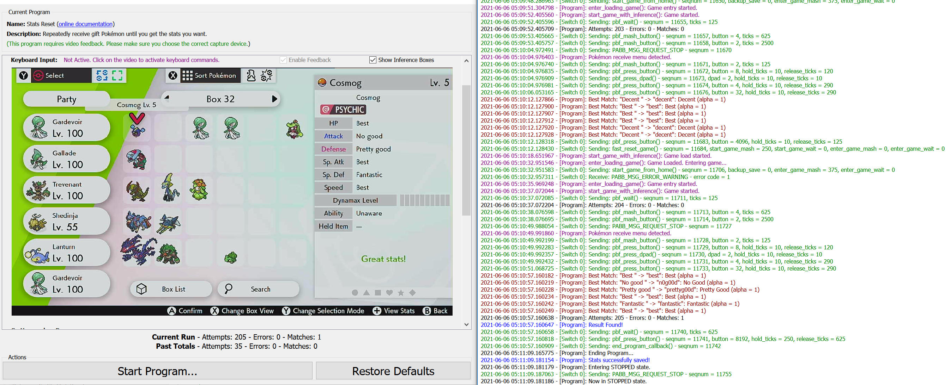
Task: Click the Y Select button icon
Action: 24,76
